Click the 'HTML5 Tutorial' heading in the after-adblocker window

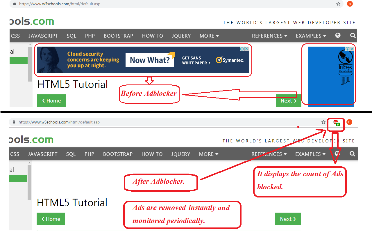coord(72,203)
